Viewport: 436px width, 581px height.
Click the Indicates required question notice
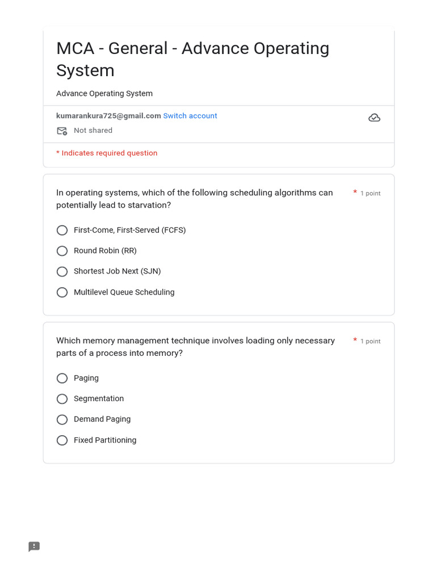(107, 153)
